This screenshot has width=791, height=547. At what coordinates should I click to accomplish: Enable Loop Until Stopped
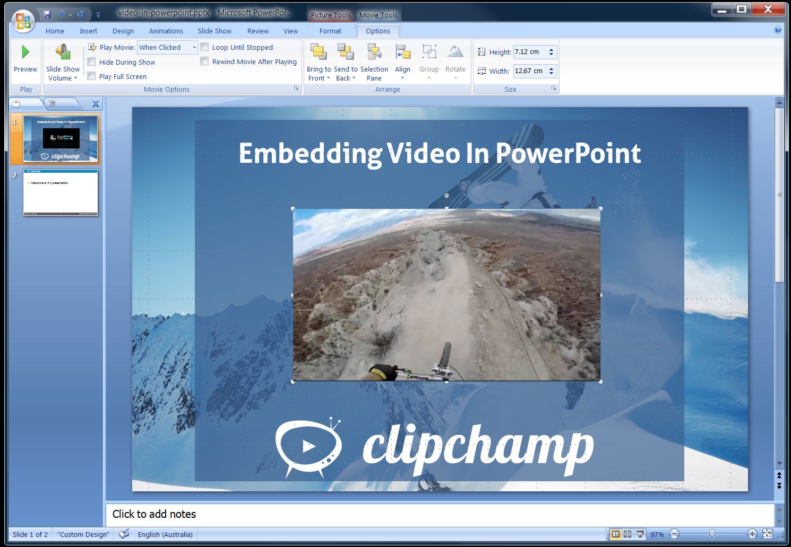click(x=205, y=47)
